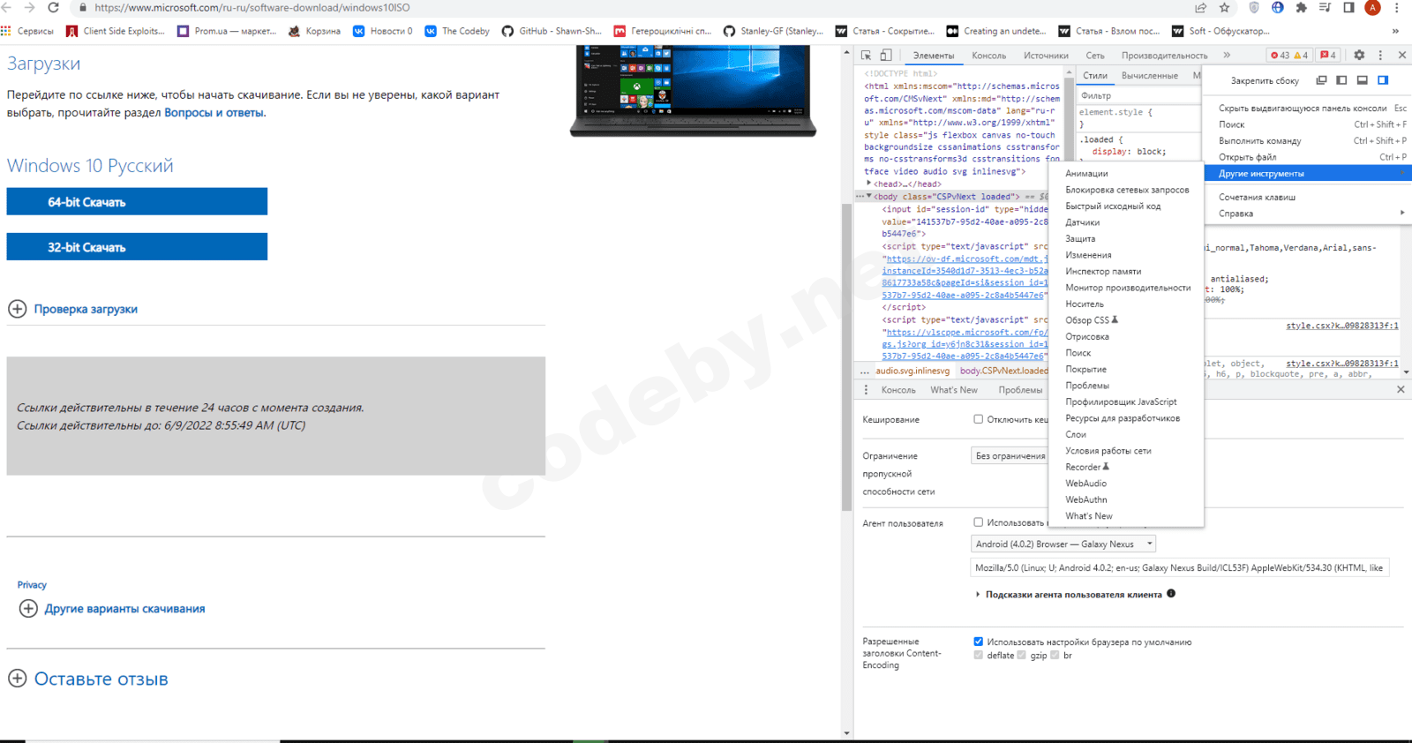Click the user agent string input field
The image size is (1412, 743).
coord(1180,568)
